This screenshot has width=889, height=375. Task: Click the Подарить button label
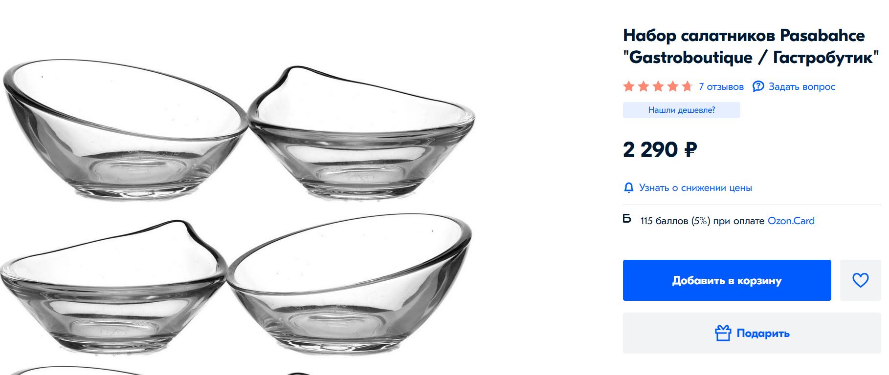point(763,333)
